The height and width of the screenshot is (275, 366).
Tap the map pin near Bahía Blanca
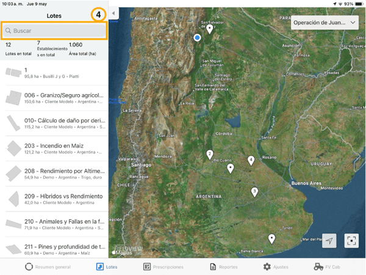click(x=271, y=239)
